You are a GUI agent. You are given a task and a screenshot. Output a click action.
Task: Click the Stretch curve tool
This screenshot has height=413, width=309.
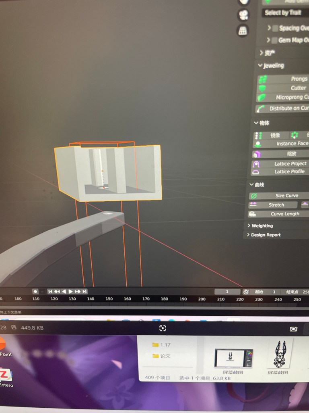pos(273,204)
